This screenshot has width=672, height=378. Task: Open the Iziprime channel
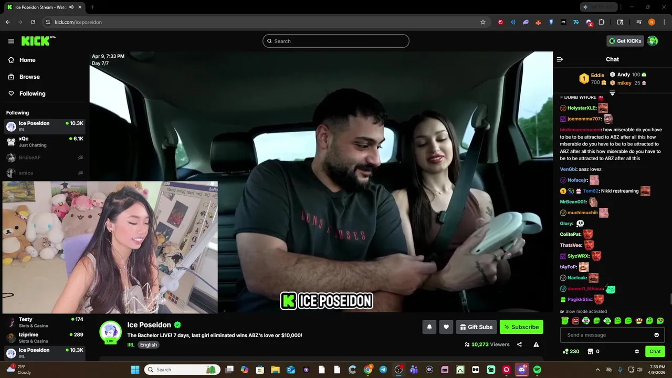coord(45,338)
